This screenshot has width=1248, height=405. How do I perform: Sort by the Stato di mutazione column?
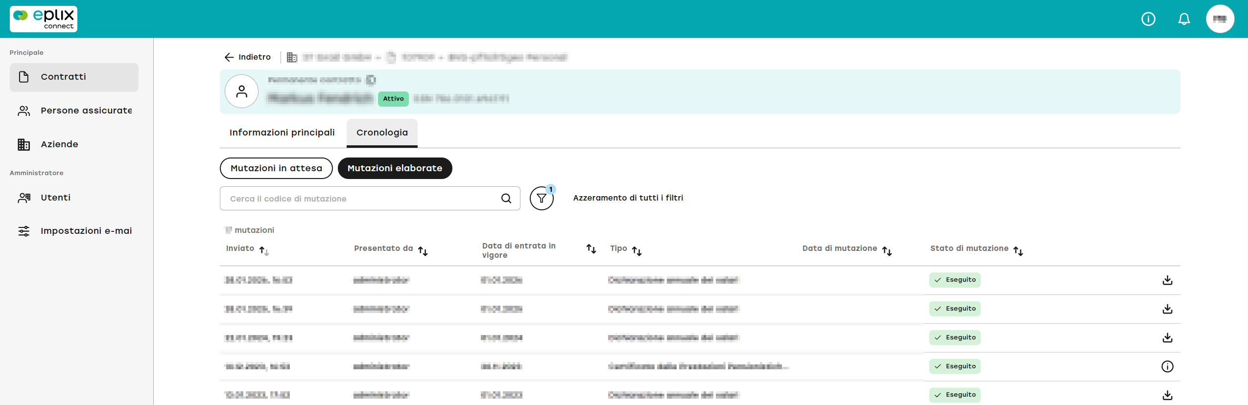[x=1018, y=251]
